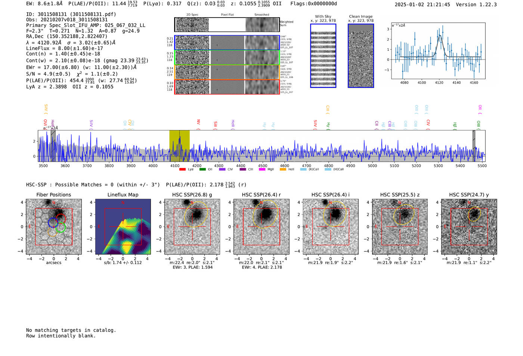The height and width of the screenshot is (356, 523).
Task: Click the Gaussian line-fit plot near 4120Å
Action: [438, 51]
